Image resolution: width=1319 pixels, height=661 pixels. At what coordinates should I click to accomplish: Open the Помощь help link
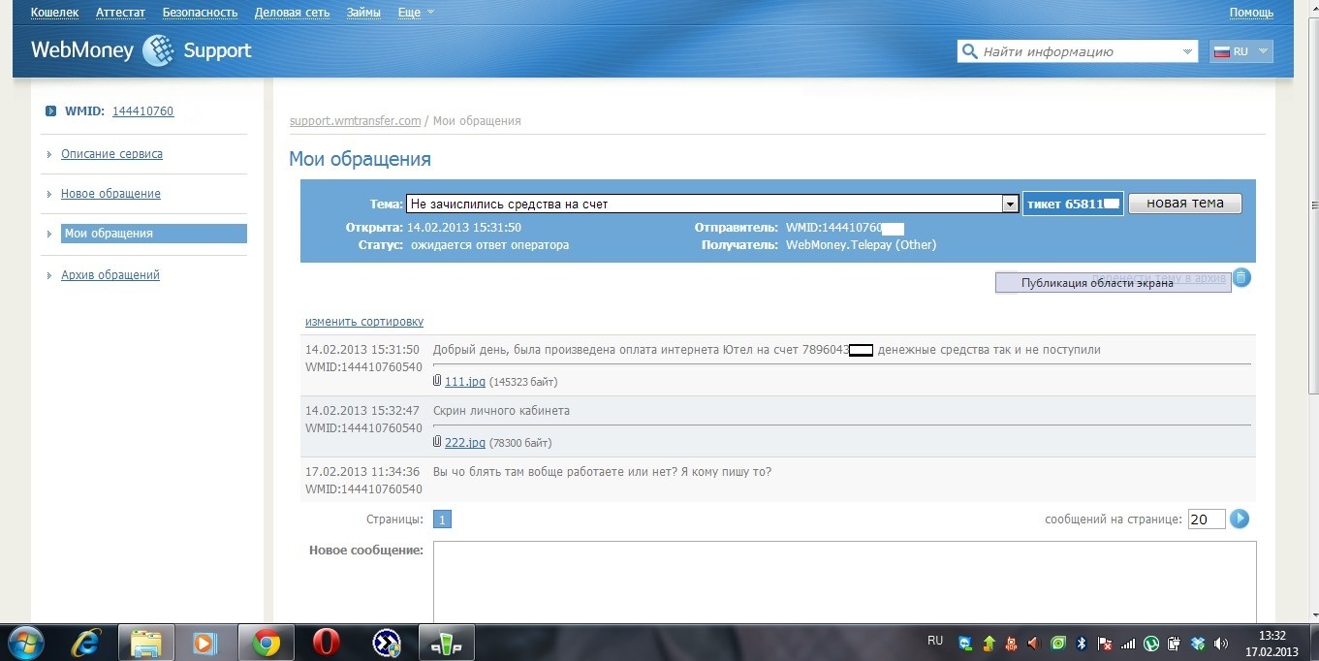click(1251, 13)
